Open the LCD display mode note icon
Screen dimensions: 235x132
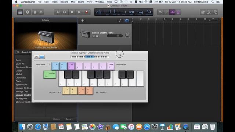(98, 12)
